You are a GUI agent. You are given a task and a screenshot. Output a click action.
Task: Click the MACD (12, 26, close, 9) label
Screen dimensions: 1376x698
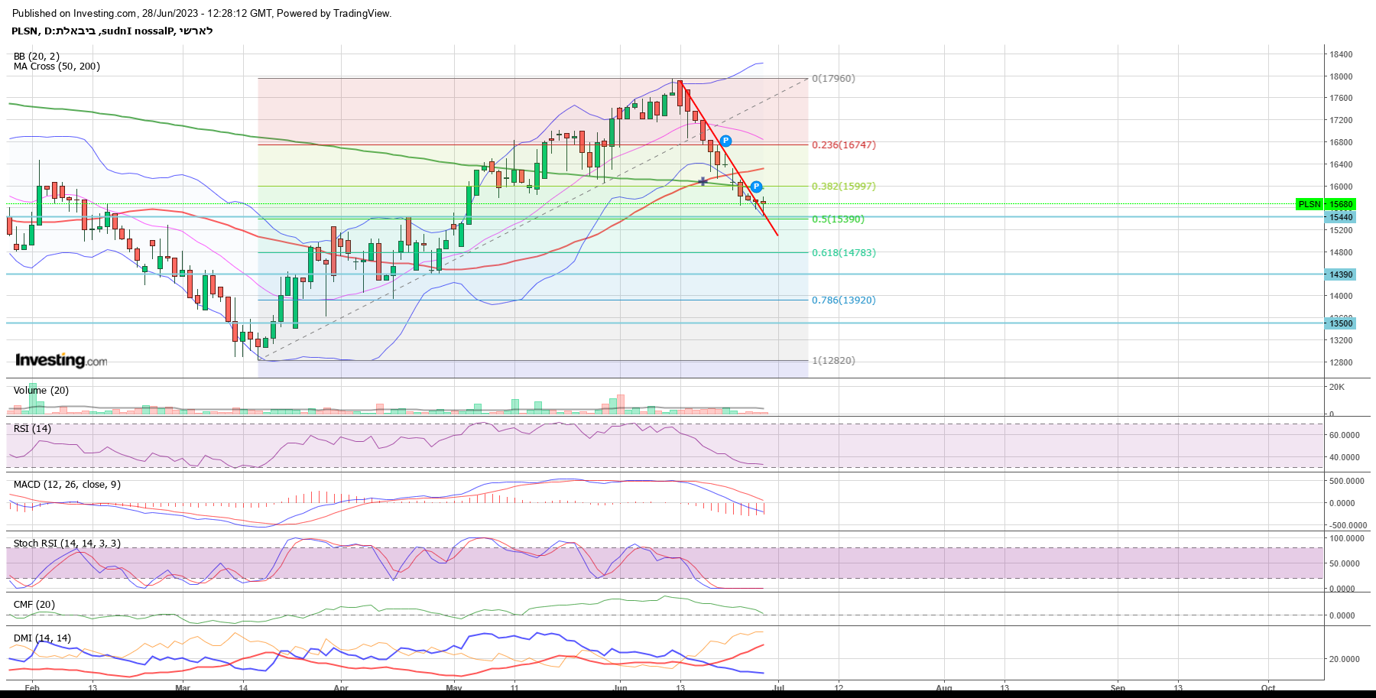click(67, 485)
